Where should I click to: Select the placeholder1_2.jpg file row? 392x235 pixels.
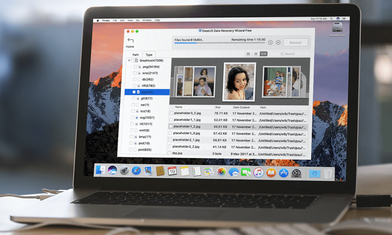click(239, 126)
